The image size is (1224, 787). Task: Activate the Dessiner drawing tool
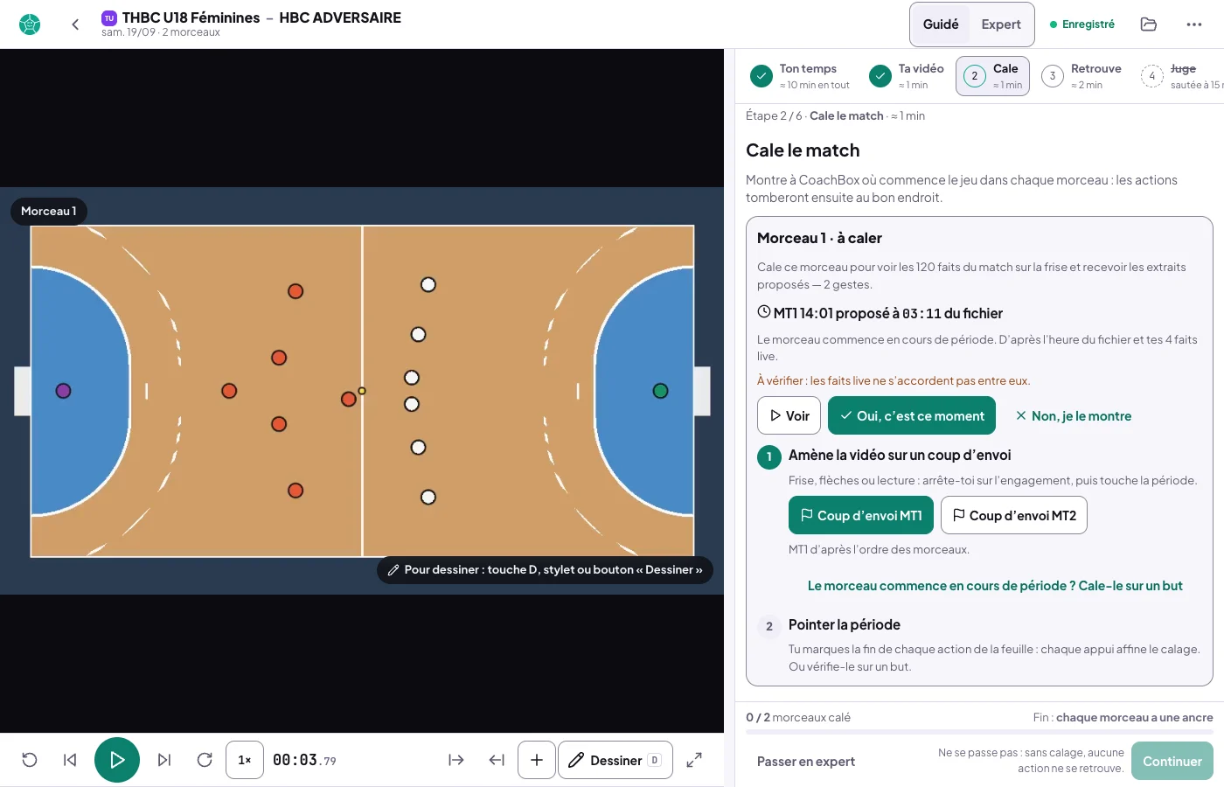point(615,760)
